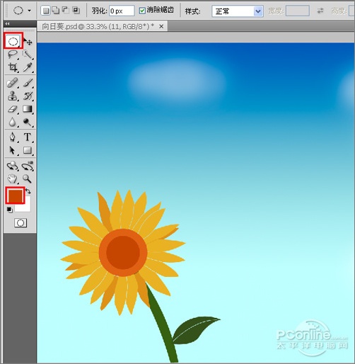Screen dimensions: 355x364
Task: Select the Hand tool
Action: pyautogui.click(x=13, y=179)
